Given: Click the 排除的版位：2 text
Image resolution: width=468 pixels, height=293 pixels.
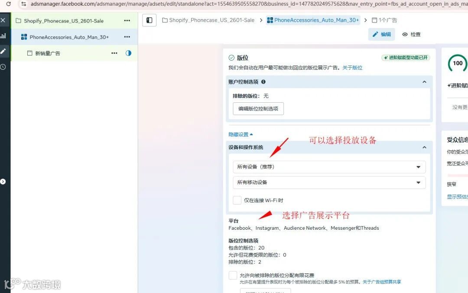Looking at the screenshot, I should point(245,262).
